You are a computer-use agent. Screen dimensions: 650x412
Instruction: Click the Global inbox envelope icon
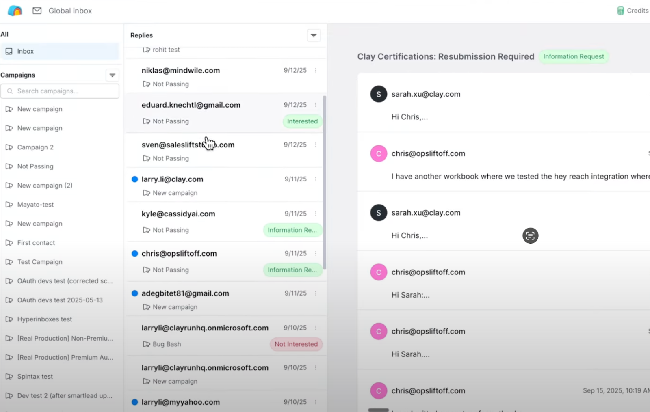[37, 11]
